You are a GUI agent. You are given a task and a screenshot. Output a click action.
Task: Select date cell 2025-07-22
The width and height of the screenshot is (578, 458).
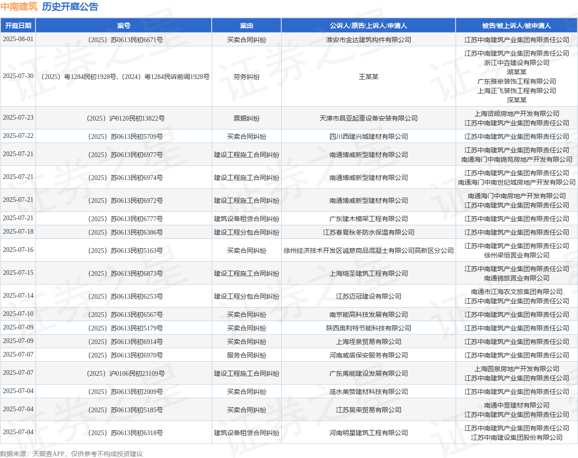(18, 136)
